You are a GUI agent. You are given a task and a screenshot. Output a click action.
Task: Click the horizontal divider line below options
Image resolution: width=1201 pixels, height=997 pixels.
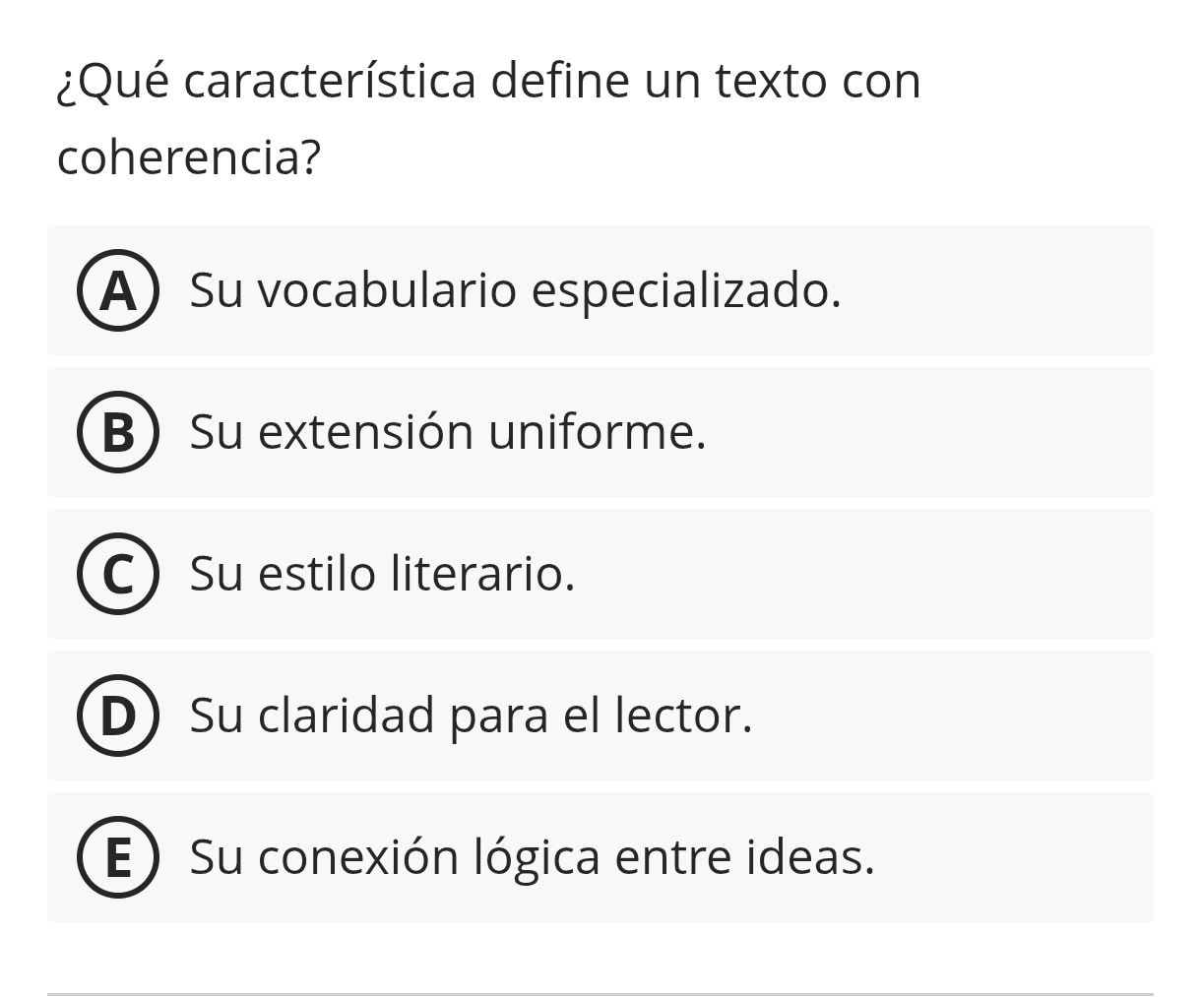[x=600, y=994]
